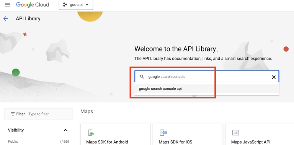Click the project icon in gsc-api selector
The image size is (294, 145).
(65, 5)
